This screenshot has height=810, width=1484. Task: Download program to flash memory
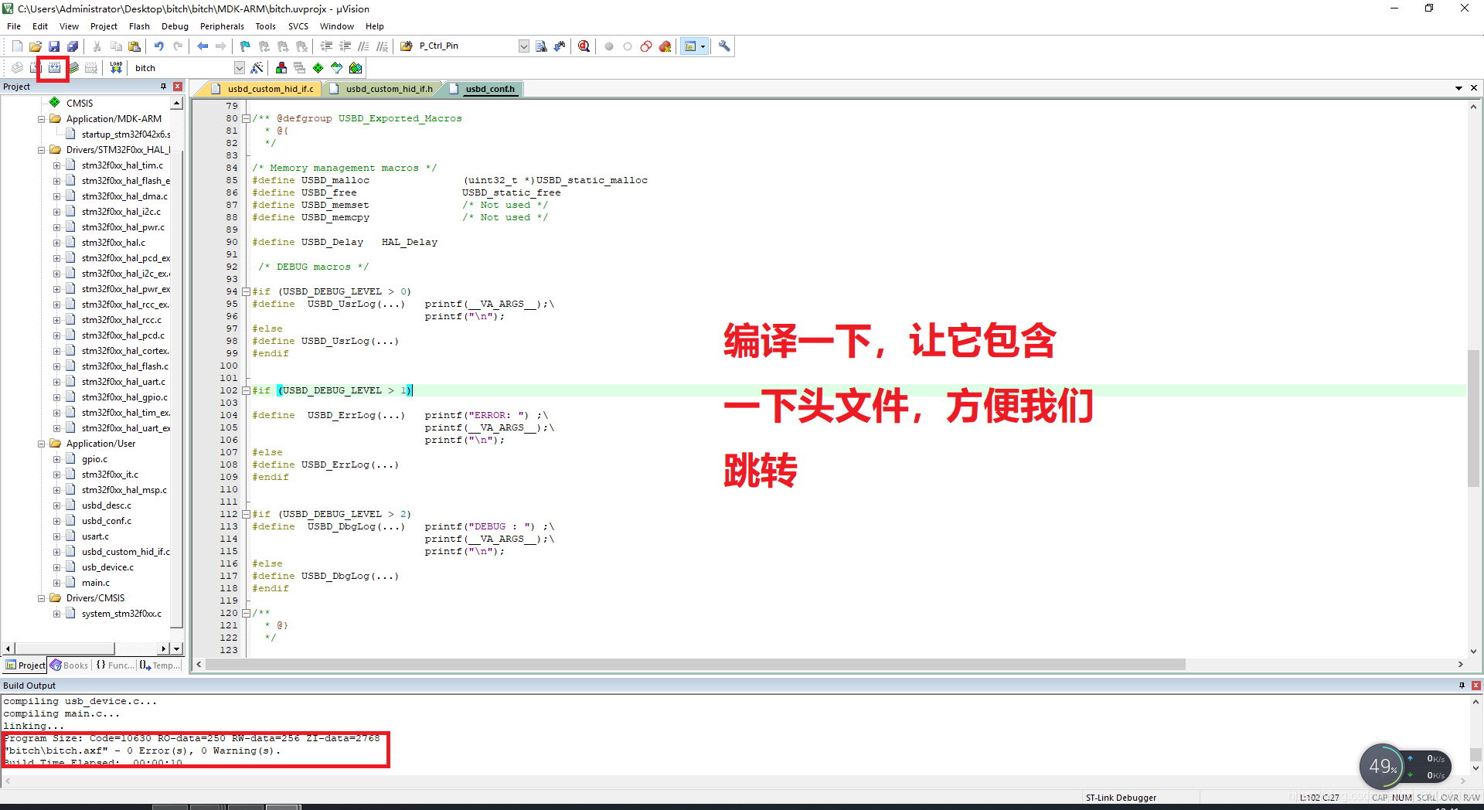[114, 67]
